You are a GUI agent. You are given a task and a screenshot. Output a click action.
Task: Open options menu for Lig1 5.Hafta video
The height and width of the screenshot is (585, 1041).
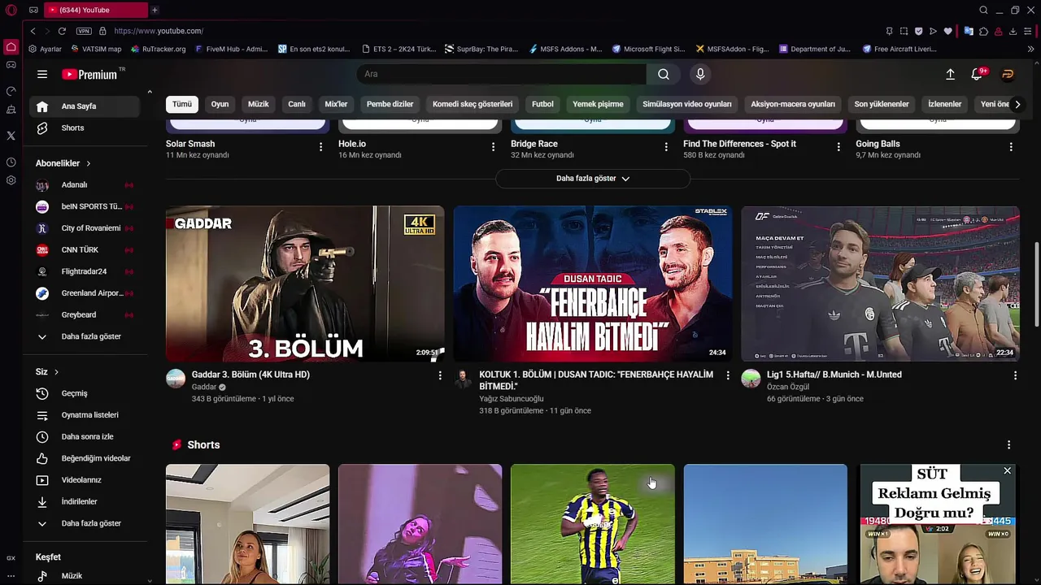point(1015,375)
